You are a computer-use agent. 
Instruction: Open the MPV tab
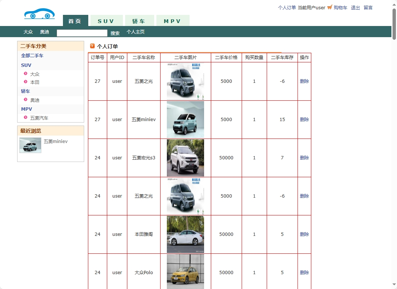tap(173, 21)
